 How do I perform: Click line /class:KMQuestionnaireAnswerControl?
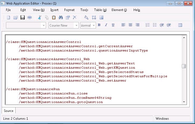(44, 42)
